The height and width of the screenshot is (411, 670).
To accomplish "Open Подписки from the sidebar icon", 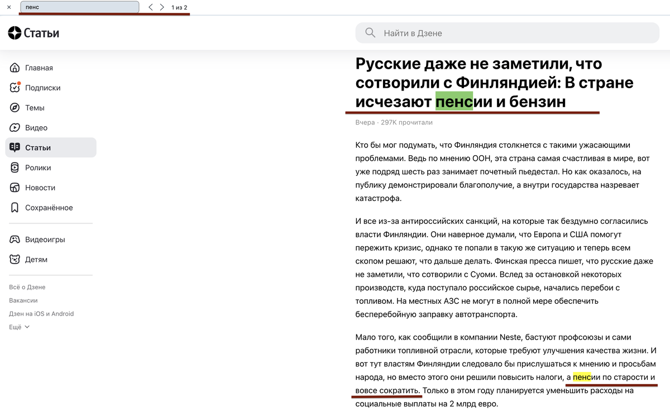I will [x=13, y=87].
